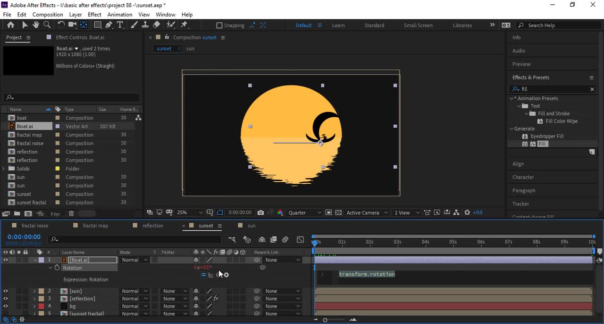Open the Animation menu
The width and height of the screenshot is (604, 324).
click(120, 15)
